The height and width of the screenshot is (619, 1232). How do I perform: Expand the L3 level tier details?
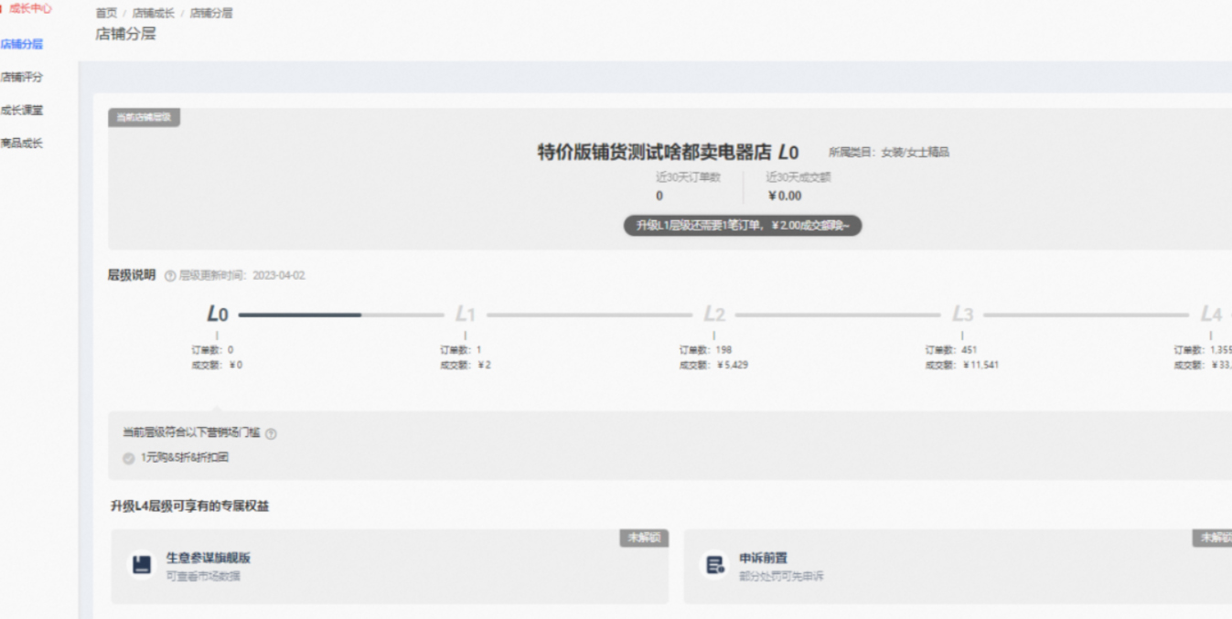click(961, 315)
